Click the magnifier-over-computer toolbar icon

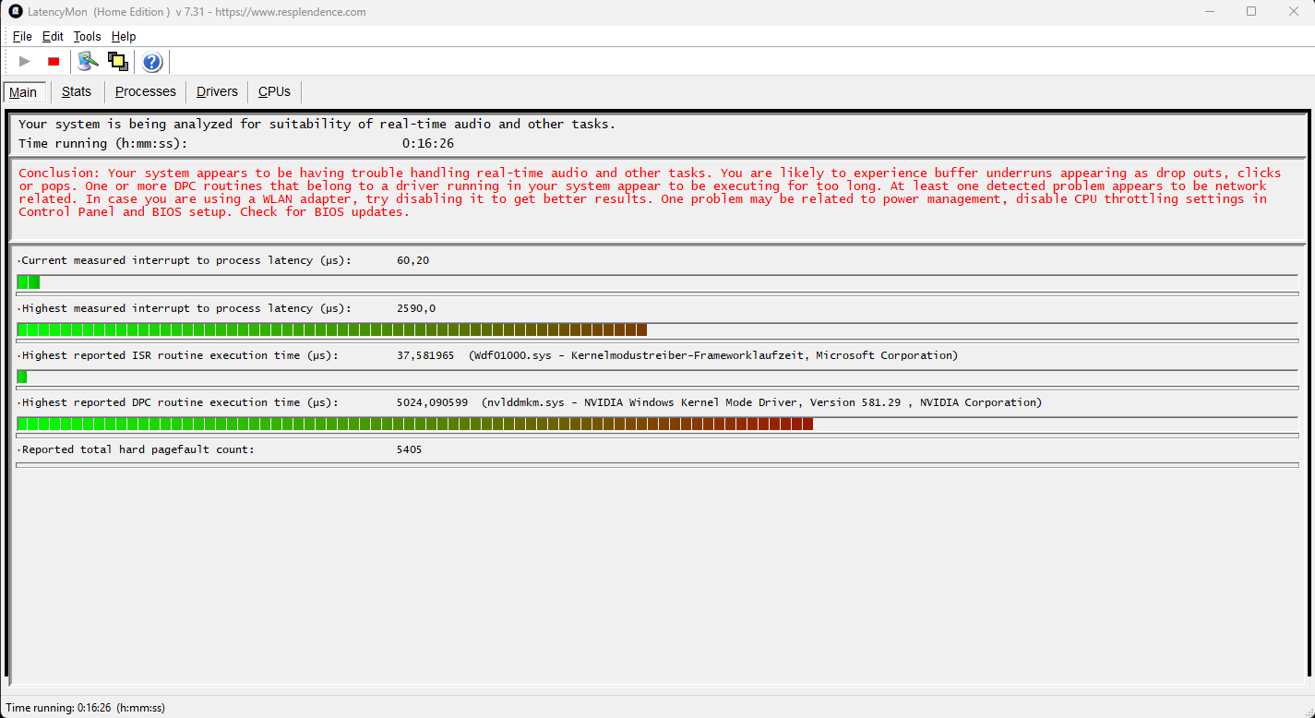[x=88, y=62]
